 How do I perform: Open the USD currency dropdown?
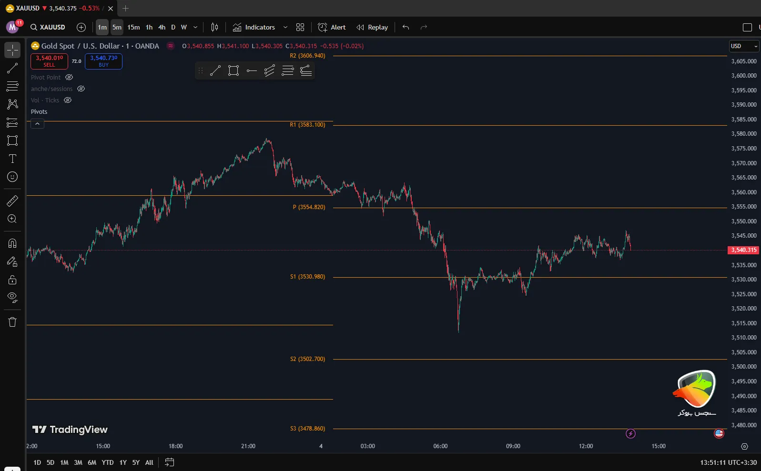coord(743,46)
